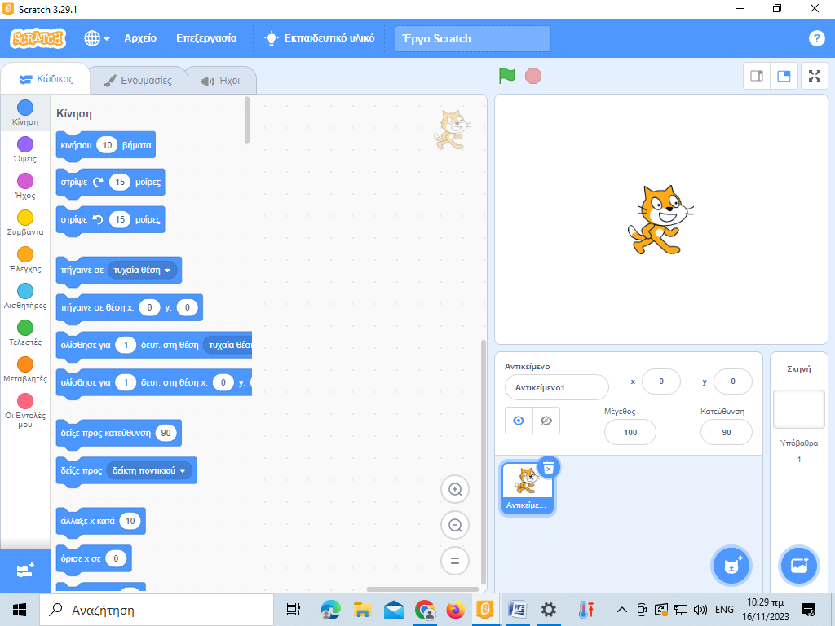Viewport: 835px width, 626px height.
Task: Click the sprite x position field
Action: (660, 381)
